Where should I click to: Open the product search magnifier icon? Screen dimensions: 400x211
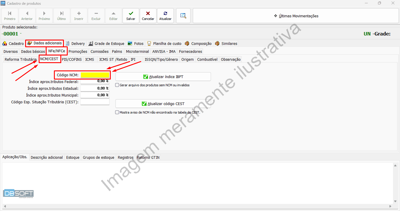(x=183, y=16)
